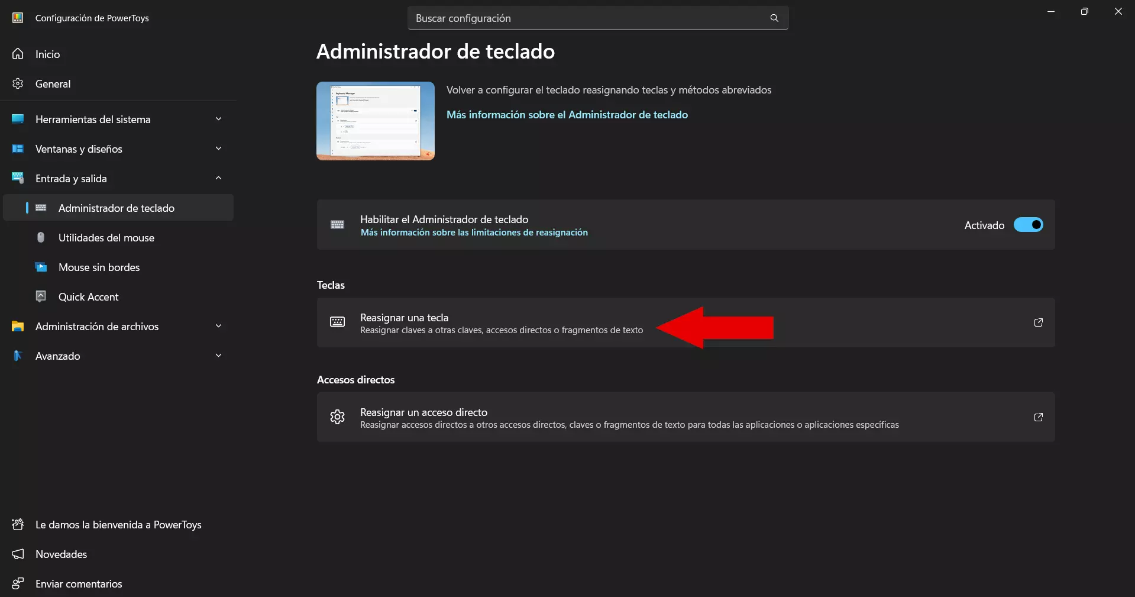
Task: Click the Novedades megaphone icon
Action: (x=18, y=554)
